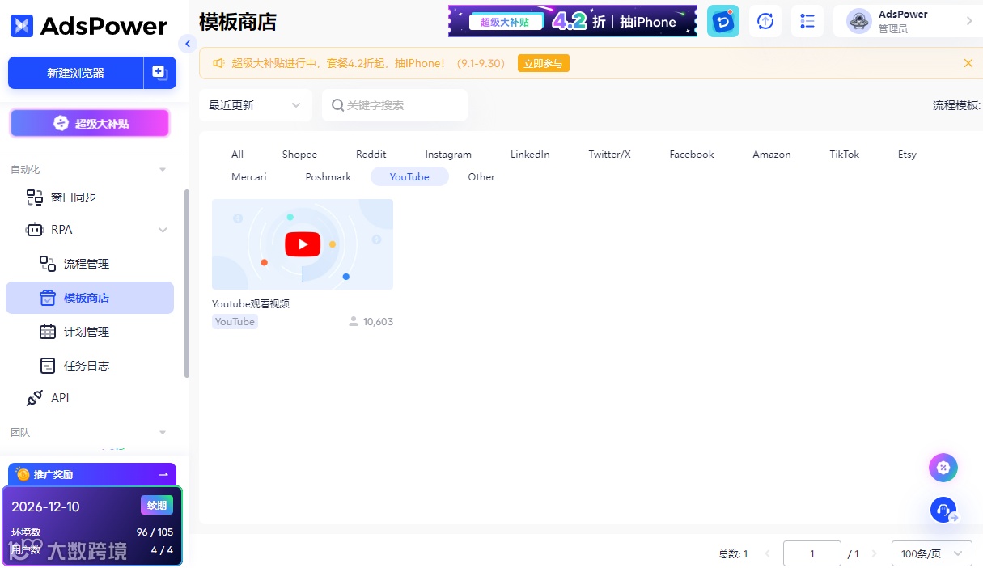Expand the AdsPower account menu arrow
983x568 pixels.
coord(969,21)
